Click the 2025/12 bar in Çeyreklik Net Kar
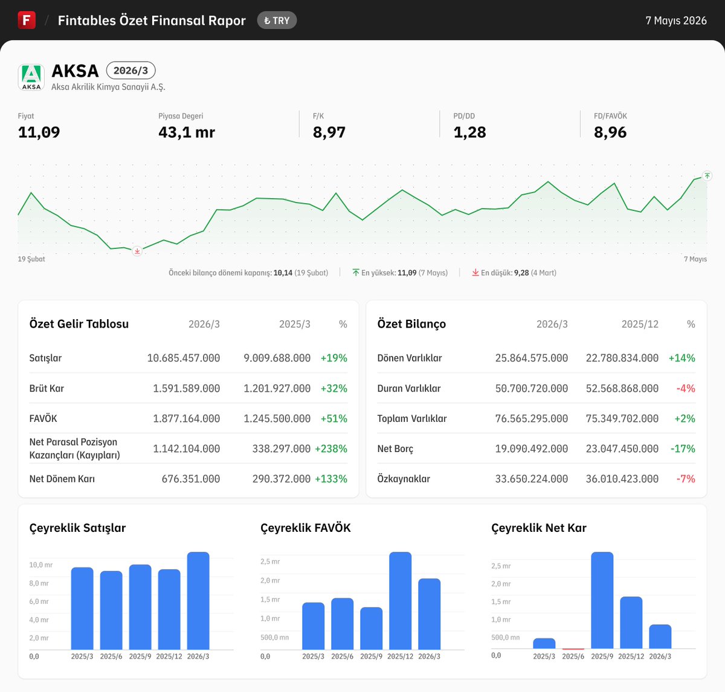 pyautogui.click(x=631, y=622)
